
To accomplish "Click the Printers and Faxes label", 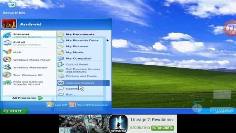I will tap(81, 76).
